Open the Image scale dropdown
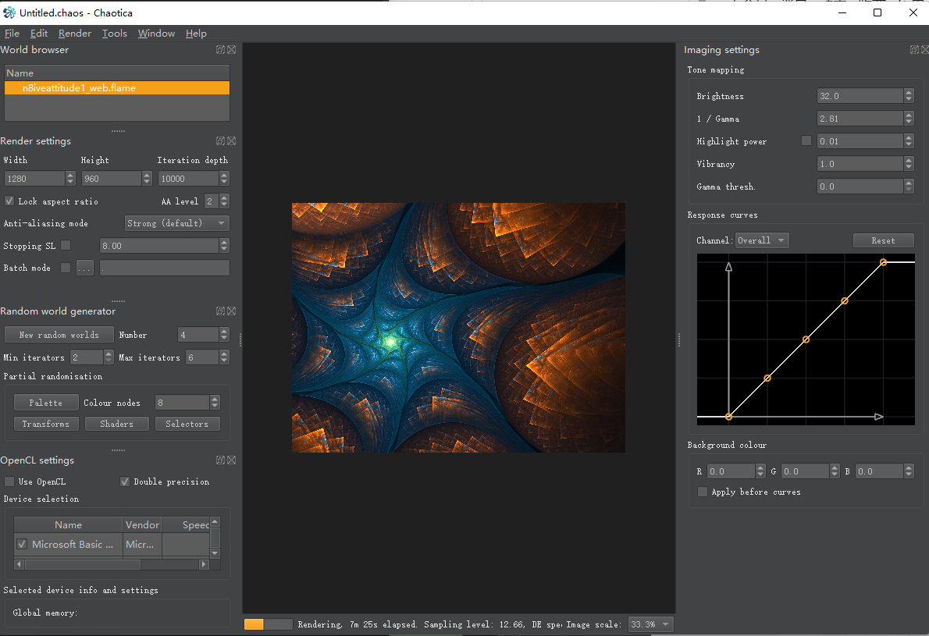929x636 pixels. 650,624
